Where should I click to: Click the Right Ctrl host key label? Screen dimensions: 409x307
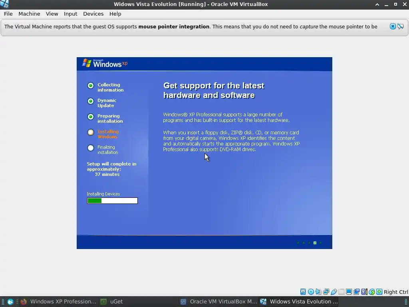396,292
